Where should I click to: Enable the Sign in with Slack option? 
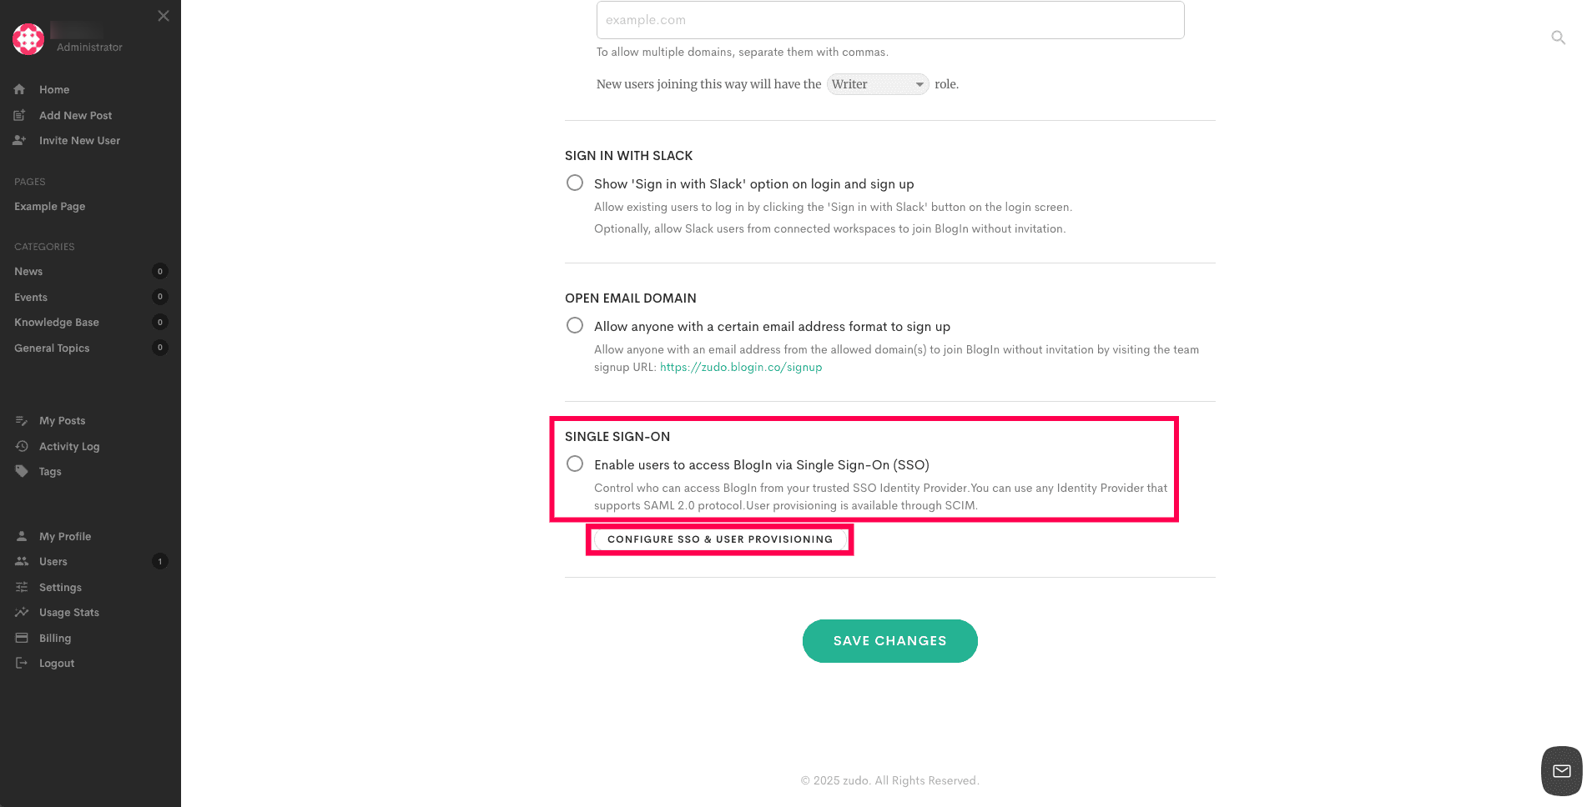575,183
